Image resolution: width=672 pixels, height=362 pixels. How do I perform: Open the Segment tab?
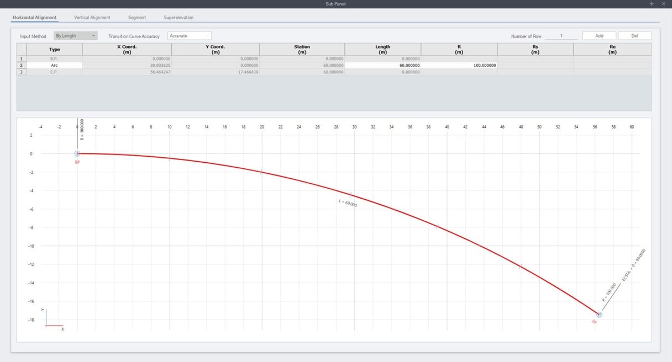tap(137, 18)
